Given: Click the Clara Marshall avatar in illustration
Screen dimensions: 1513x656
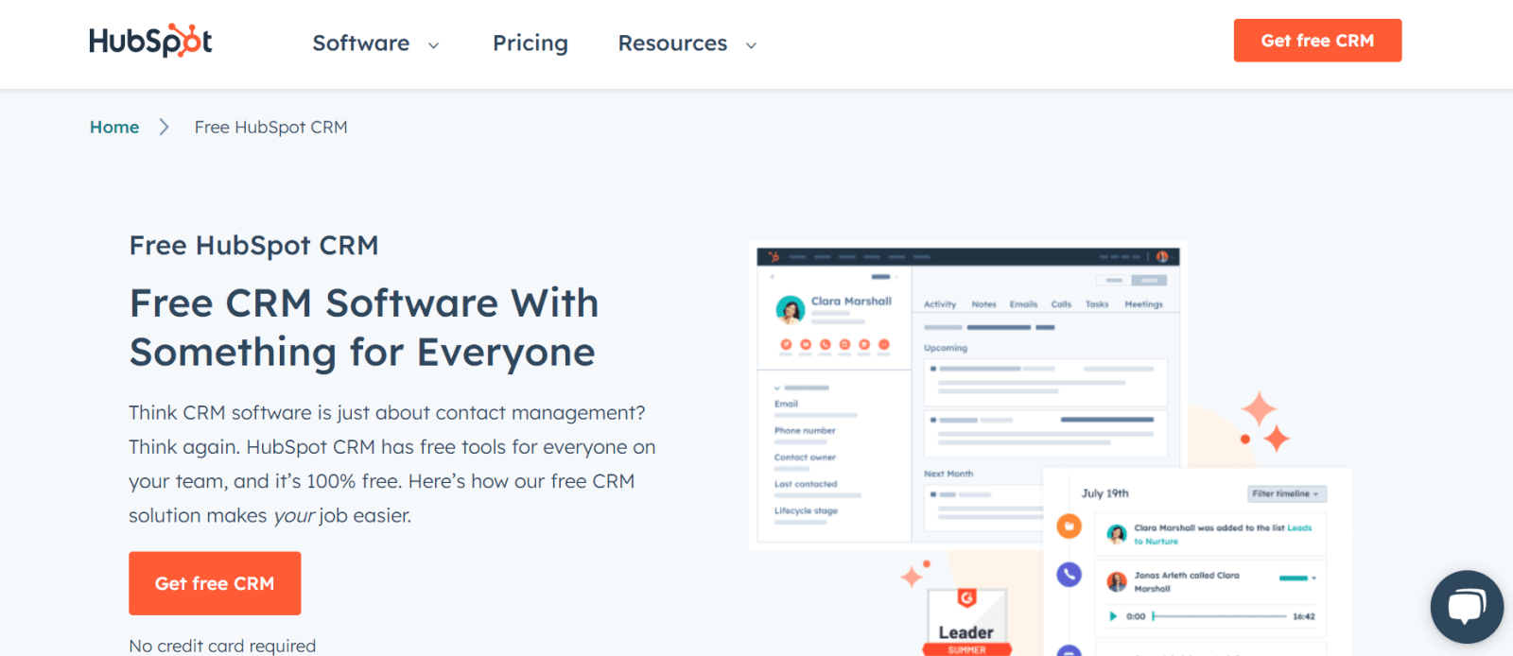Looking at the screenshot, I should (x=791, y=309).
